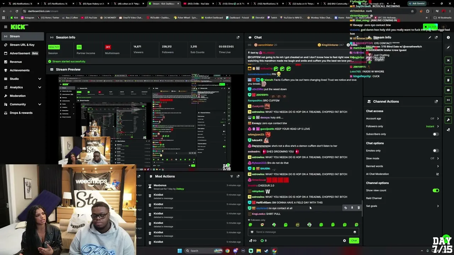Click the Kick logo
Image resolution: width=454 pixels, height=255 pixels.
click(18, 27)
